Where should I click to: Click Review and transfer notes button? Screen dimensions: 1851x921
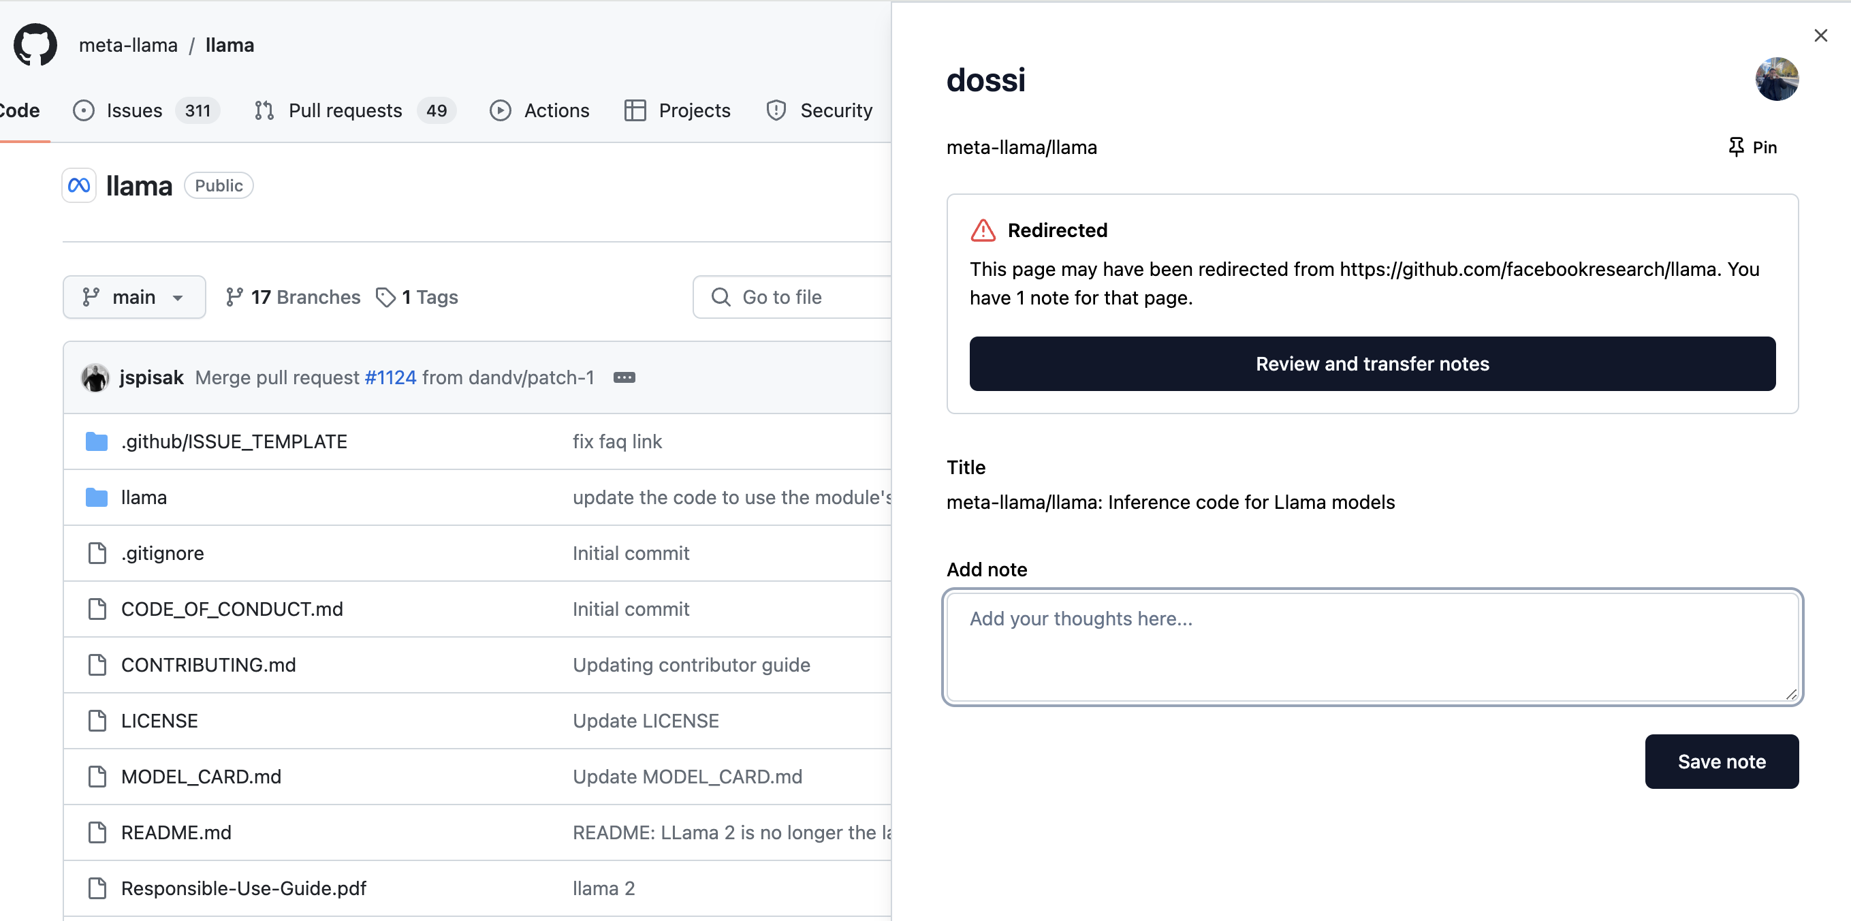click(1372, 364)
